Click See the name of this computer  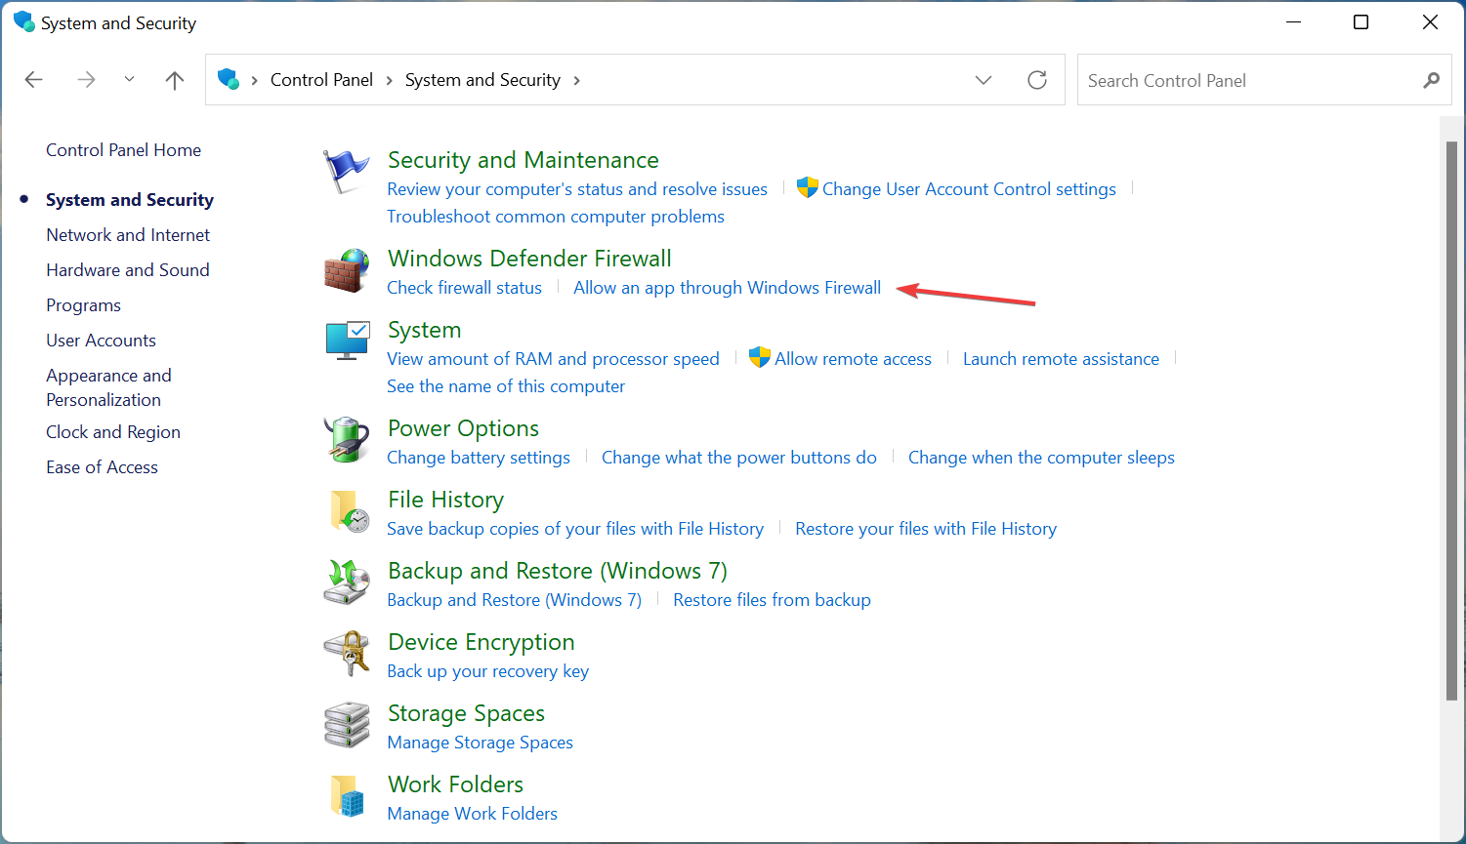(506, 386)
